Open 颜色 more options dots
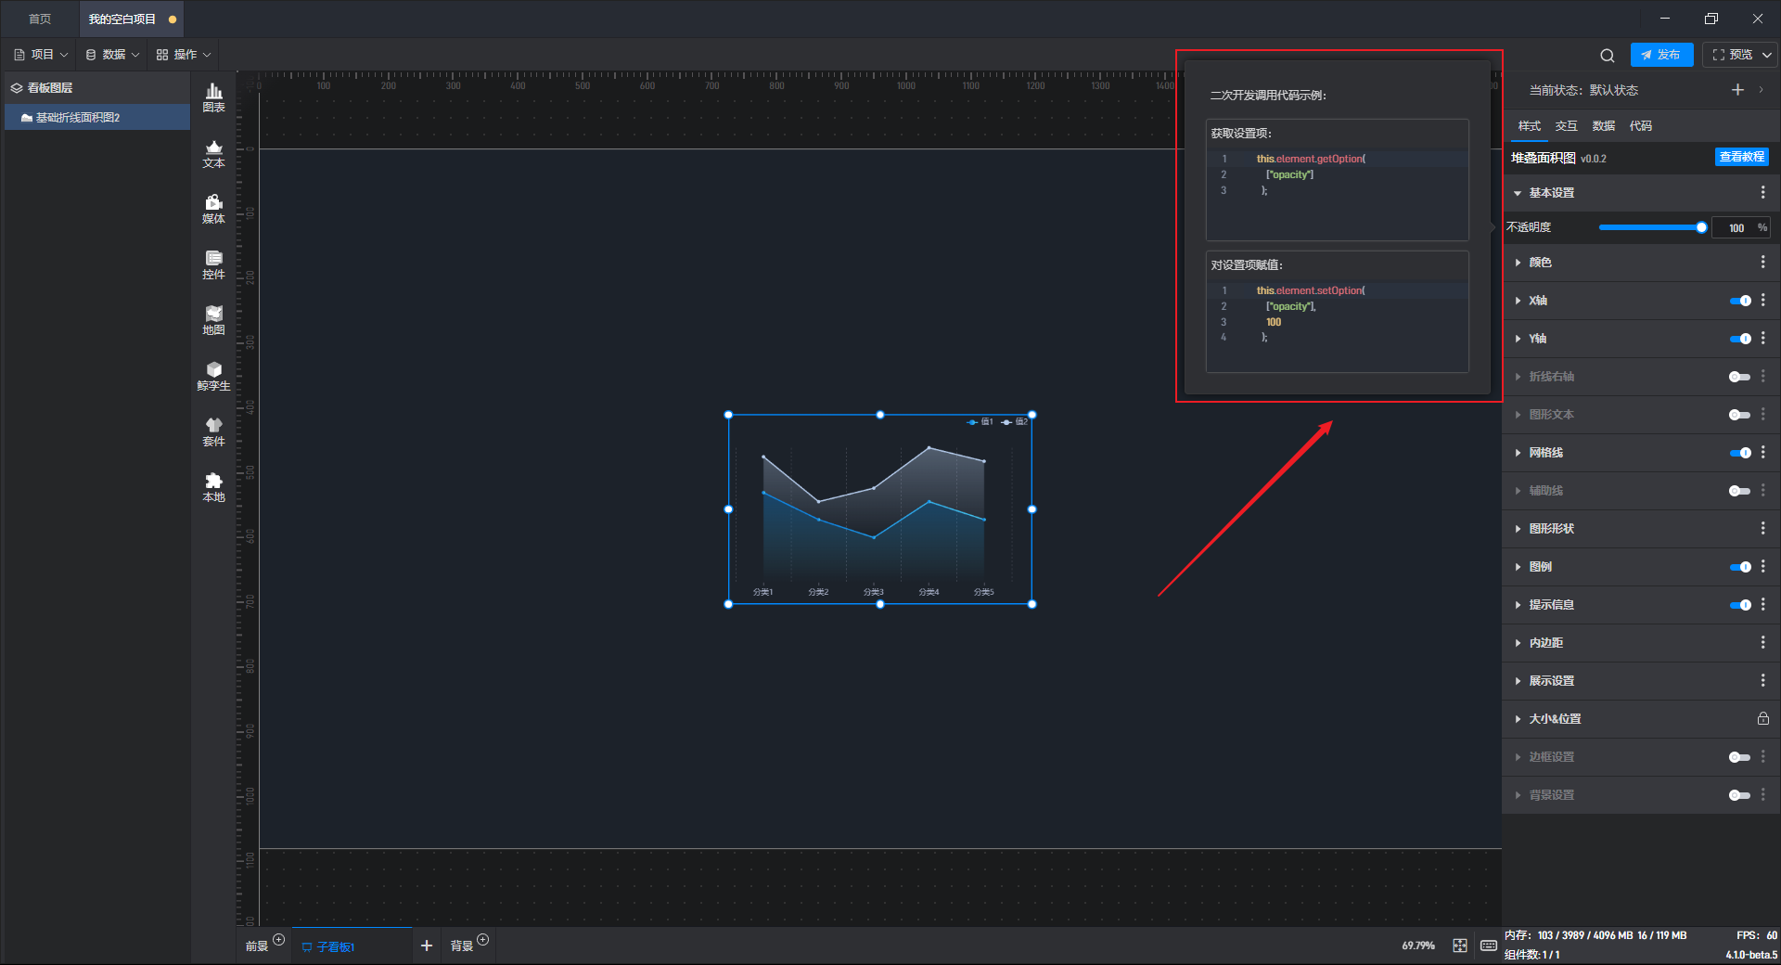The height and width of the screenshot is (965, 1781). click(x=1762, y=263)
